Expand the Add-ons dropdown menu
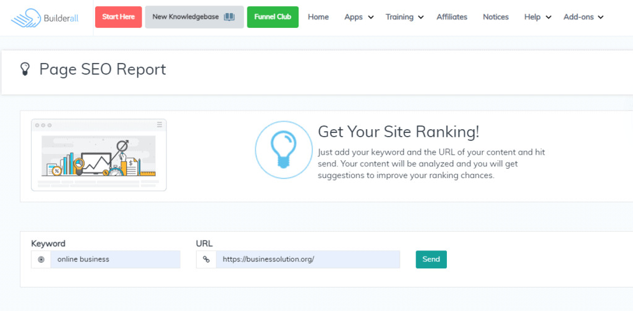The image size is (633, 311). (584, 17)
